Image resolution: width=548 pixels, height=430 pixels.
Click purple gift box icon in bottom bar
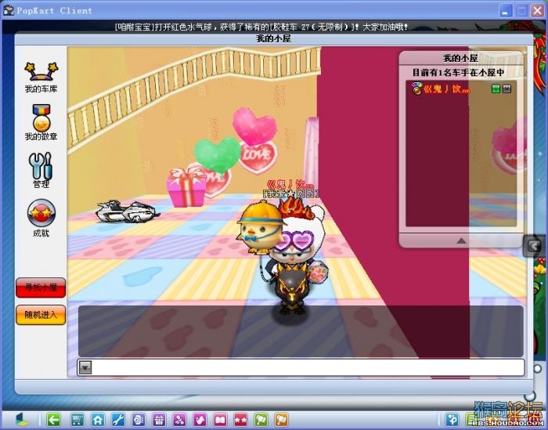[x=159, y=420]
